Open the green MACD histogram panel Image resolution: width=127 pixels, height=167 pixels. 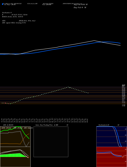pos(15,157)
